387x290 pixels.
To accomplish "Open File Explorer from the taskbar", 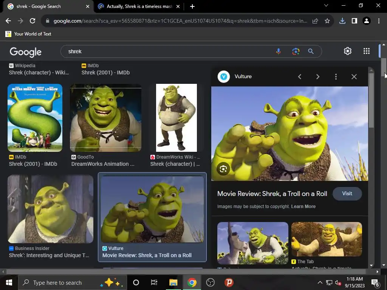I will coord(173,282).
